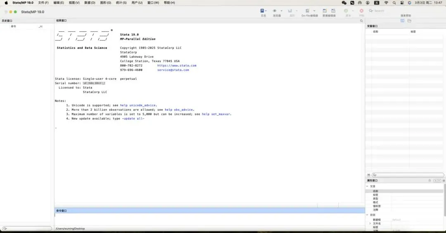Click the red Break stop icon in toolbar
Viewport: 446px width, 233px height.
coord(361,11)
